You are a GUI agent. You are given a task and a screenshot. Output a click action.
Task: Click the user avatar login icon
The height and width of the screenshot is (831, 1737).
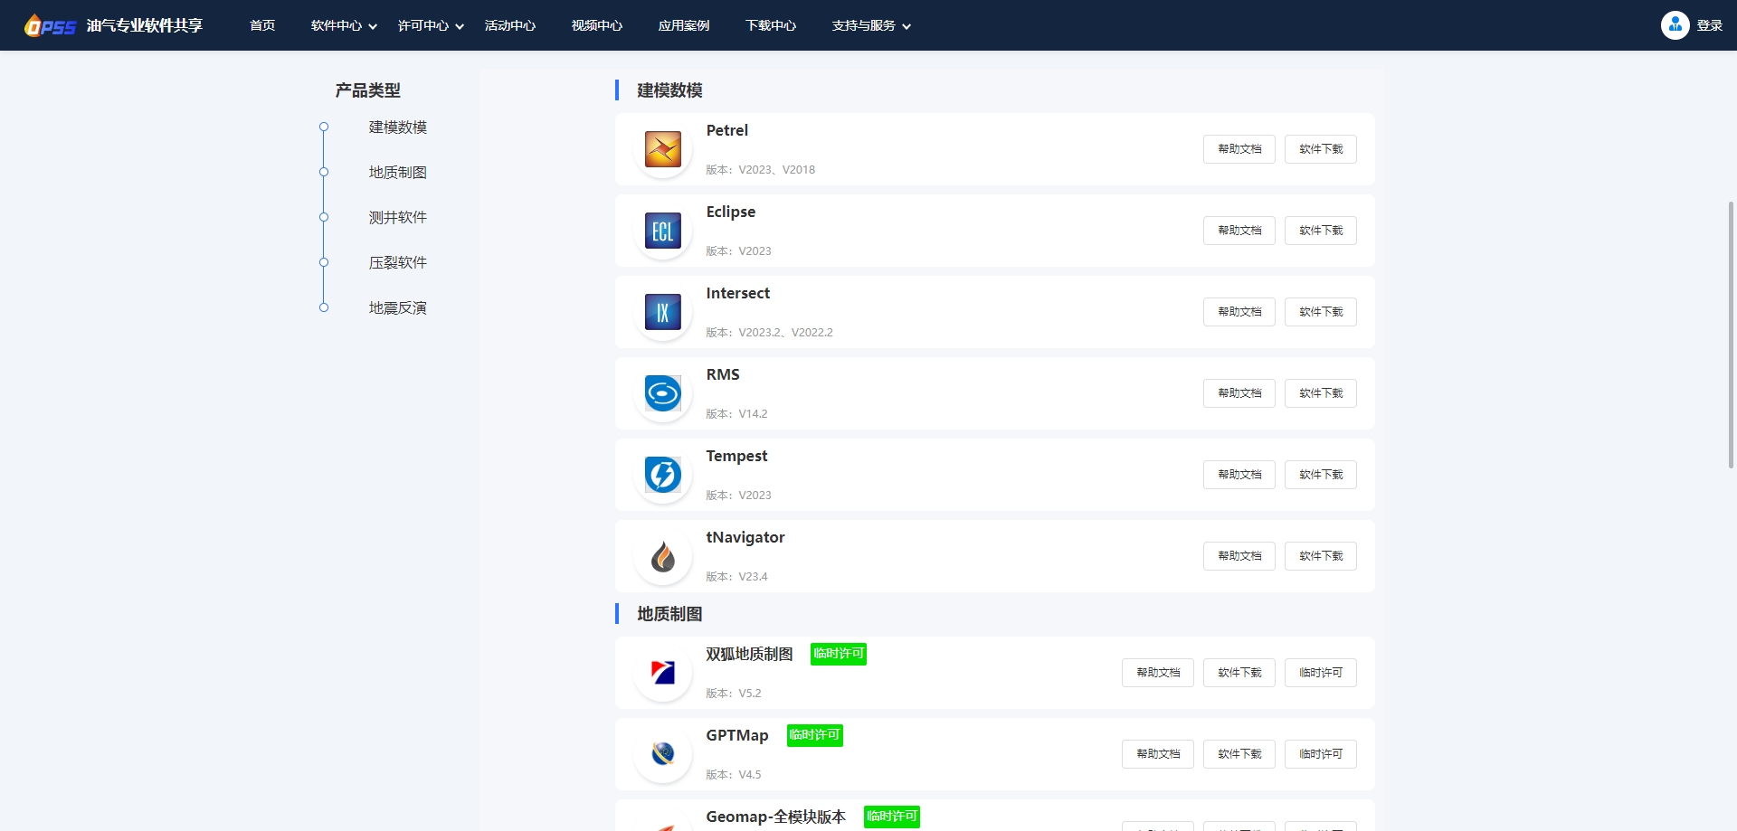point(1675,25)
